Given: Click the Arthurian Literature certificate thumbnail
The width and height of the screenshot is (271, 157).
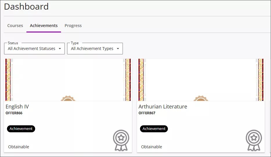Looking at the screenshot, I should (201, 80).
